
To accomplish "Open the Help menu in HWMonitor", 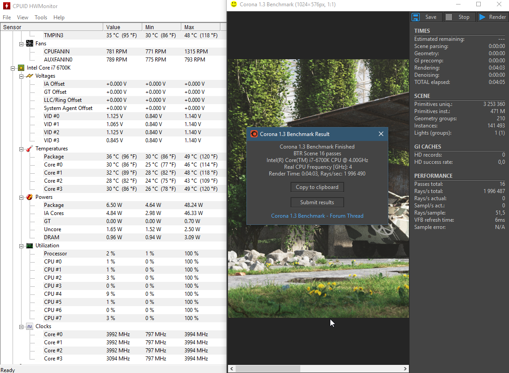I will click(x=59, y=17).
